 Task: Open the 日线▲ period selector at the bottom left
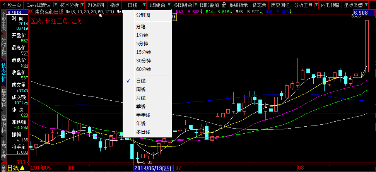click(x=16, y=168)
